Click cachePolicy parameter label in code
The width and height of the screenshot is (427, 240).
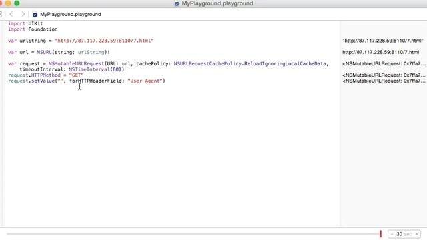tap(153, 64)
